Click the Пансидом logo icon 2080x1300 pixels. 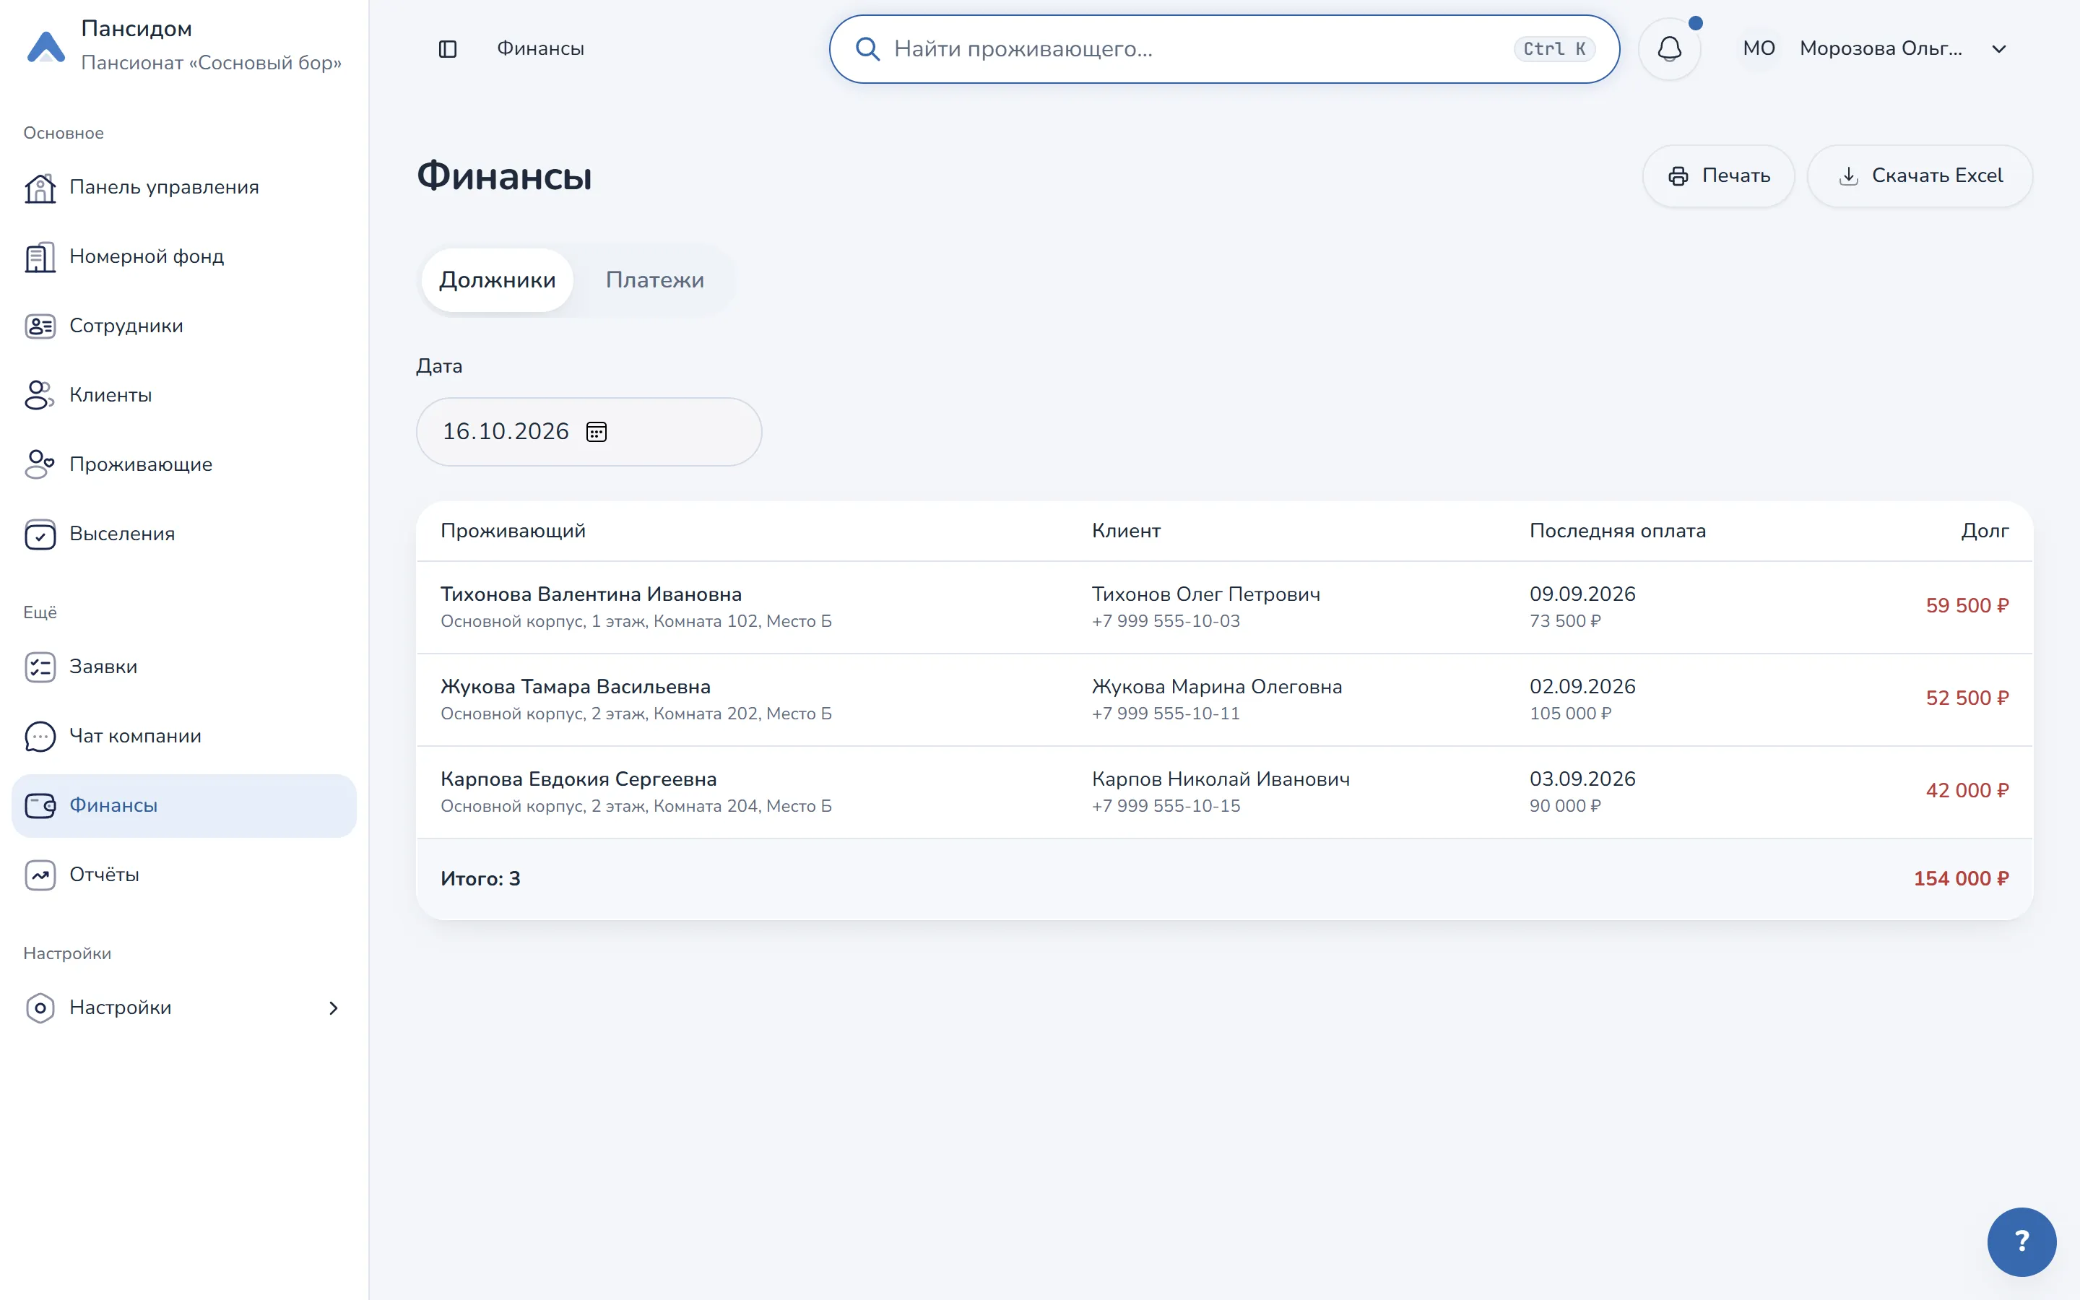[46, 46]
